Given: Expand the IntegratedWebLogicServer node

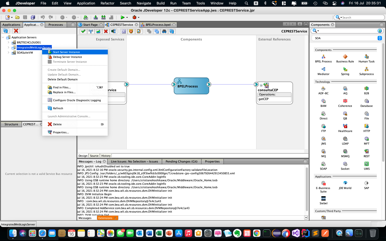Looking at the screenshot, I should (8, 47).
